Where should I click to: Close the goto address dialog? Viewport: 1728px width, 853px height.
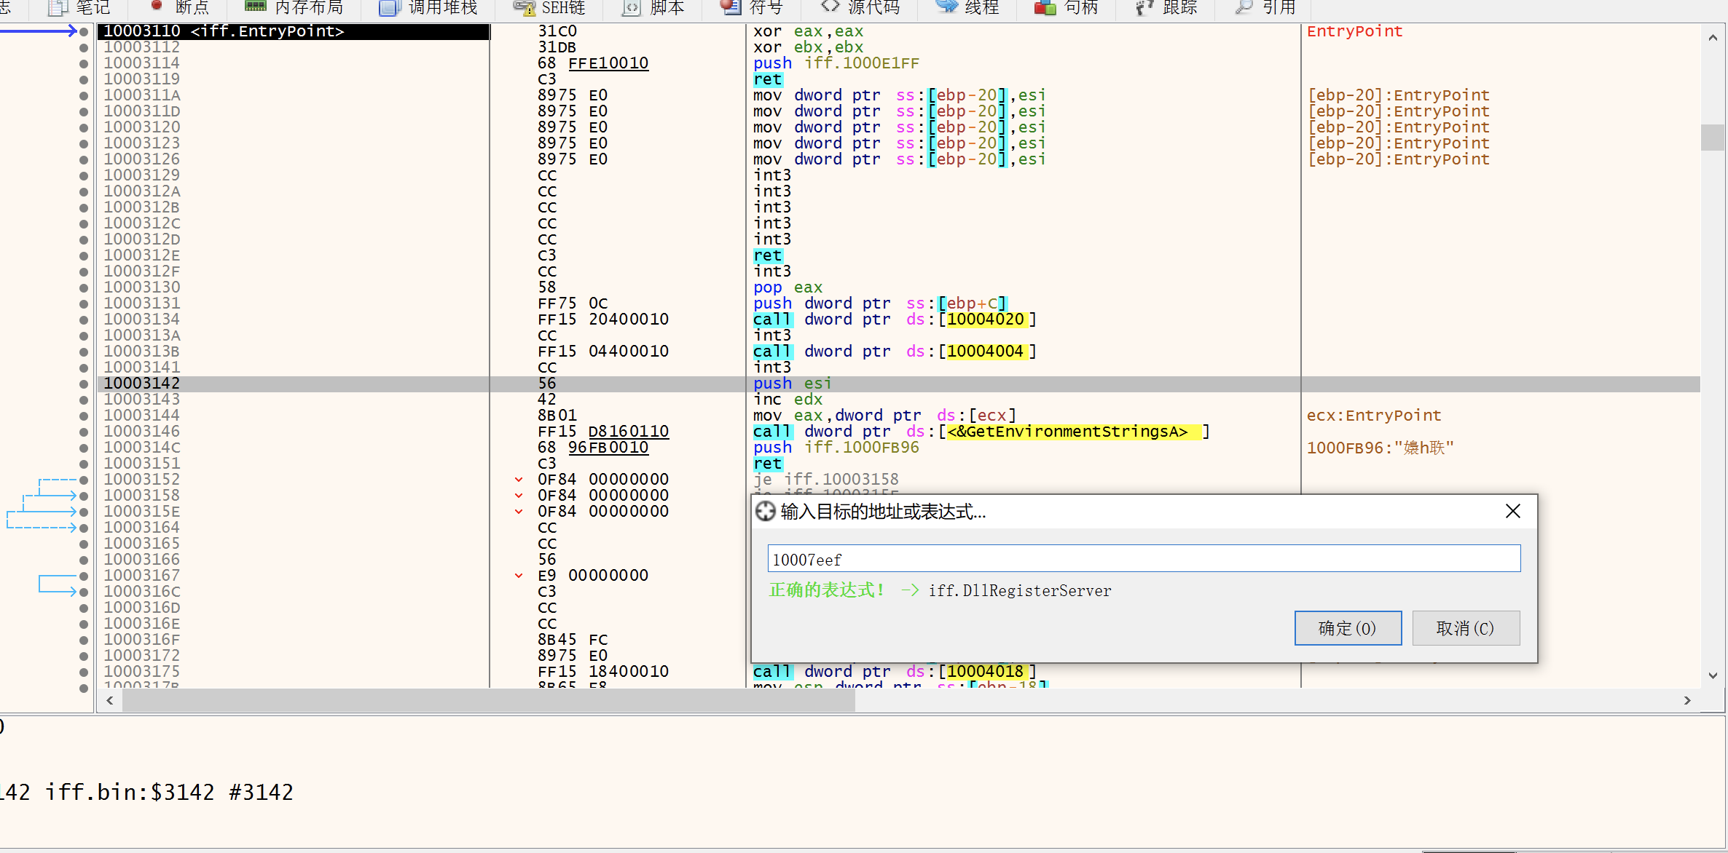pos(1513,512)
